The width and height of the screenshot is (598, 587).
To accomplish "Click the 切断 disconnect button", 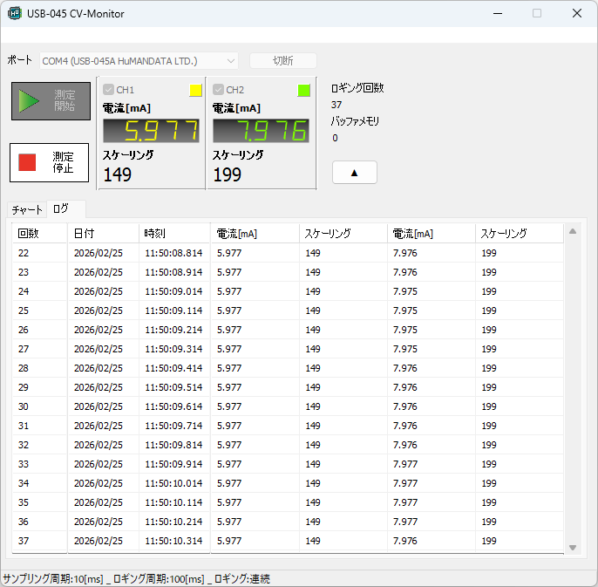I will pos(282,61).
